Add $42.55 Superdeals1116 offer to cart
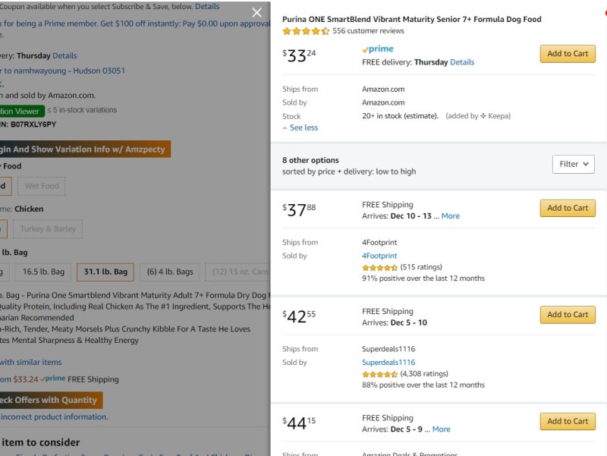This screenshot has width=607, height=456. click(x=568, y=315)
